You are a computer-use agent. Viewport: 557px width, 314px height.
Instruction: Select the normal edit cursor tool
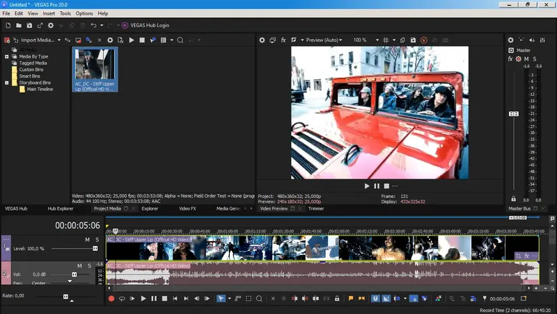[221, 299]
